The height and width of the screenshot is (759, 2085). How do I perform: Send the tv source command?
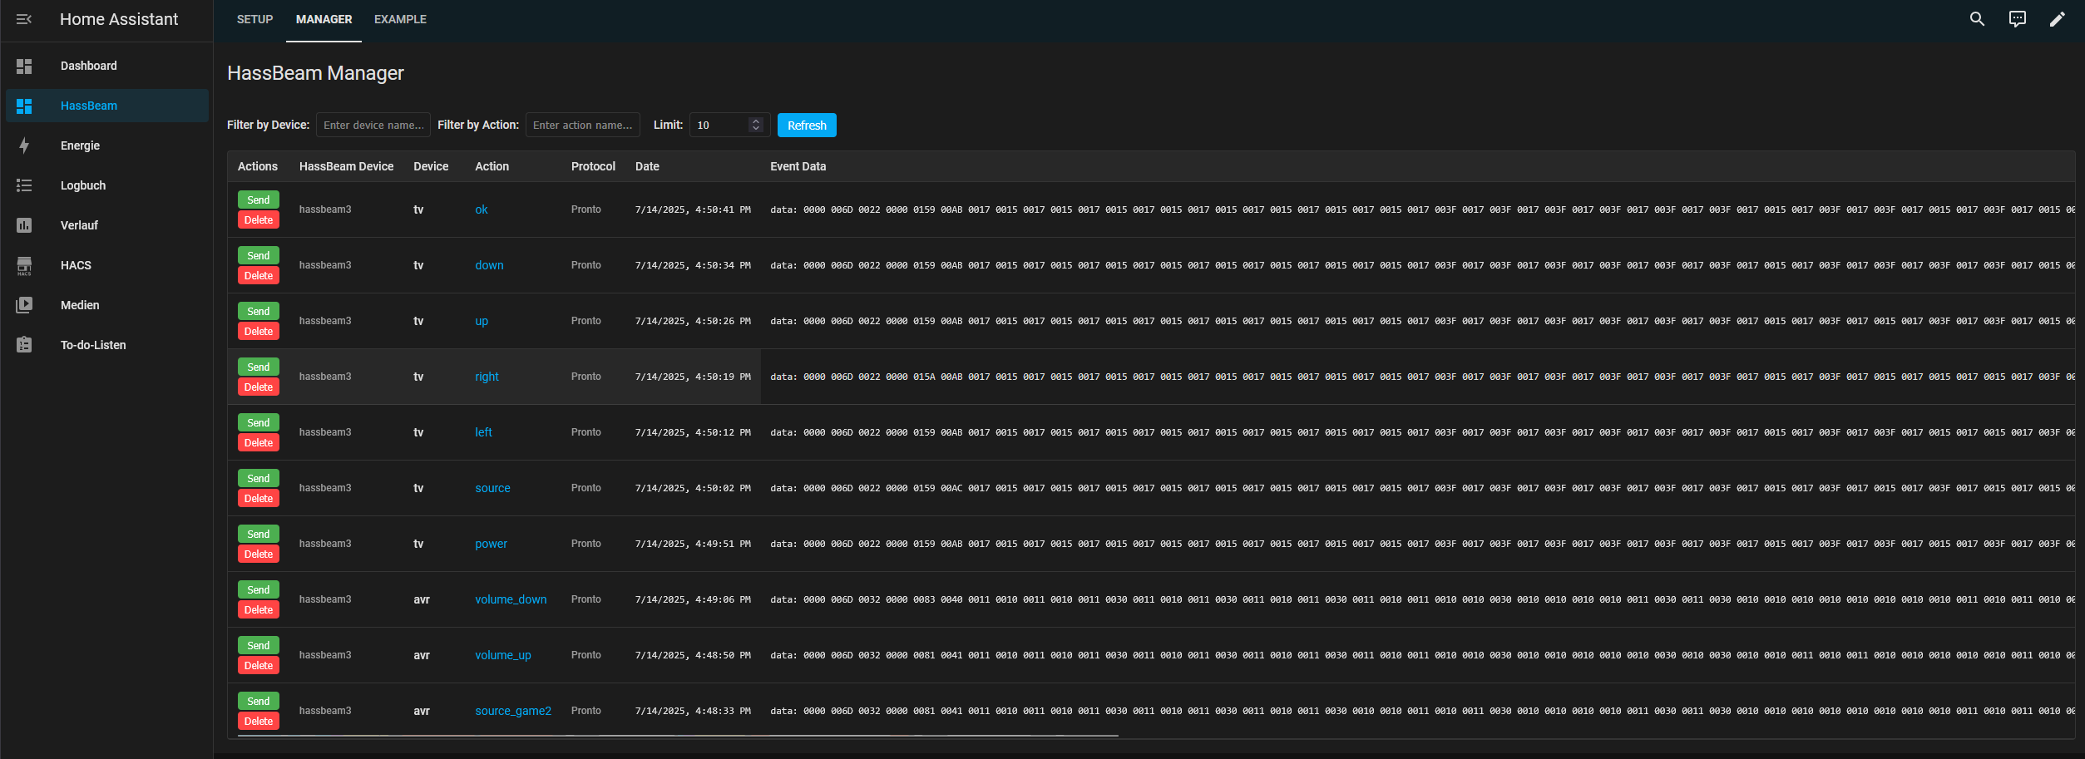point(259,478)
